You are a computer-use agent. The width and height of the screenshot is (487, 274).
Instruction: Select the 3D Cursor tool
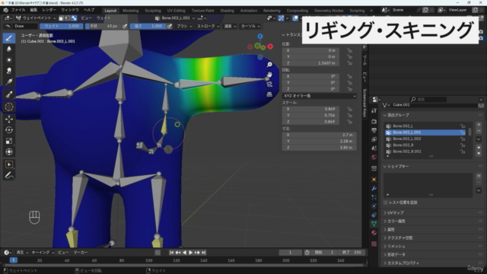pyautogui.click(x=9, y=107)
